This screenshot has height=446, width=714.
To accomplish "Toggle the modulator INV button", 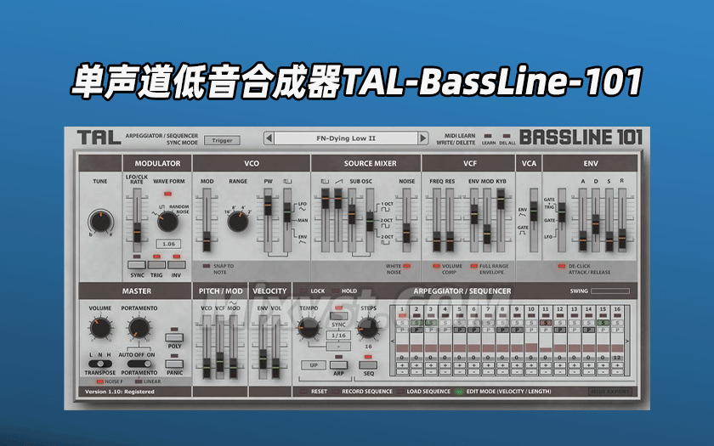I will click(x=177, y=265).
